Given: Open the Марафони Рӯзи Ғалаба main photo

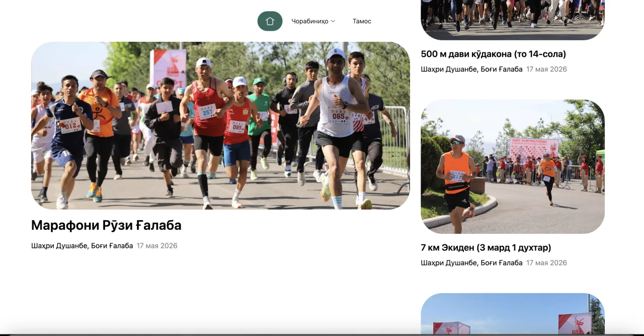Looking at the screenshot, I should point(220,125).
